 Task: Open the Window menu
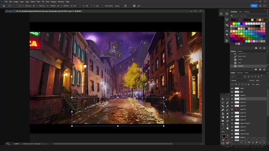(61, 1)
